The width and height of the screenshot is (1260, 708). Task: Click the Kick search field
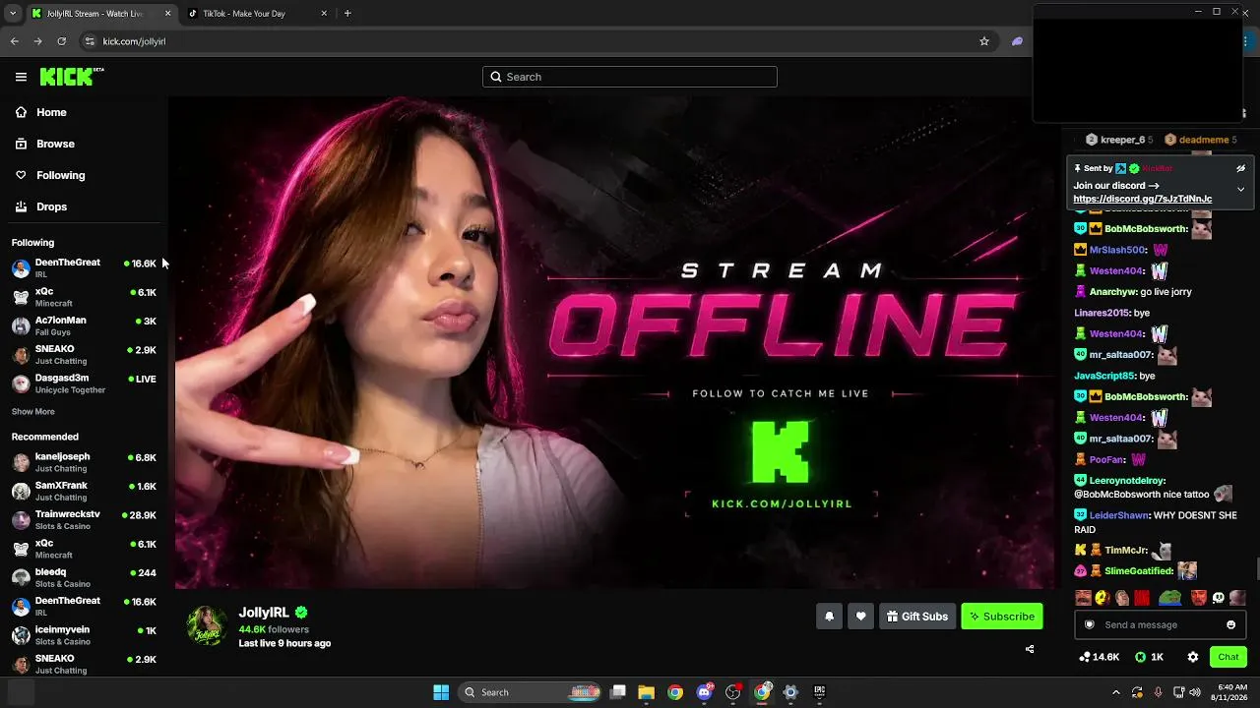pos(630,77)
